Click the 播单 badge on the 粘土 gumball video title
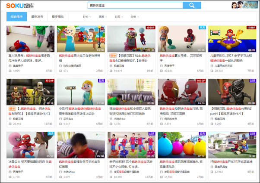The width and height of the screenshot is (260, 183). pos(113,56)
